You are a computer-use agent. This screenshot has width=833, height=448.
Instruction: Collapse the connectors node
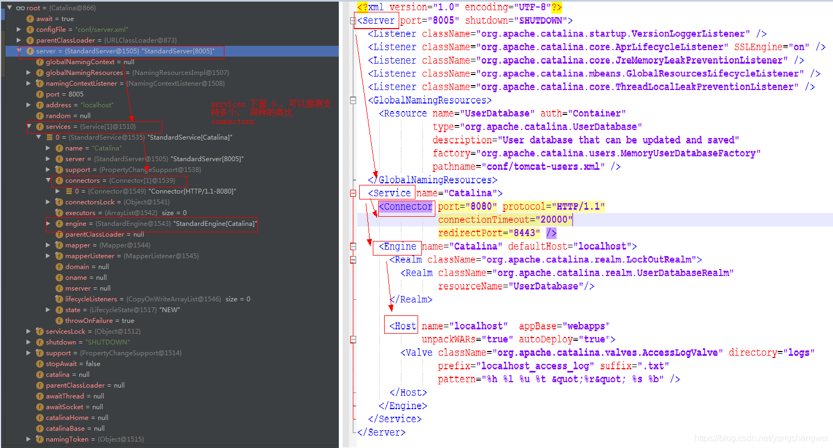pyautogui.click(x=48, y=180)
